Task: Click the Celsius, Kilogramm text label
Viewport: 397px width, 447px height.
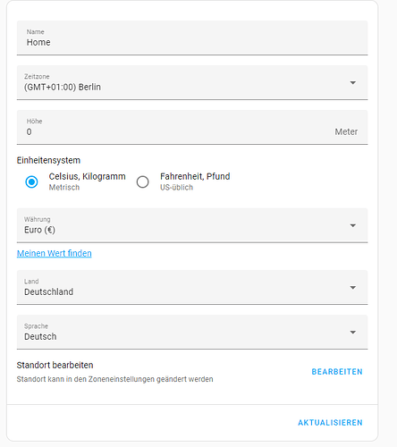Action: tap(87, 176)
